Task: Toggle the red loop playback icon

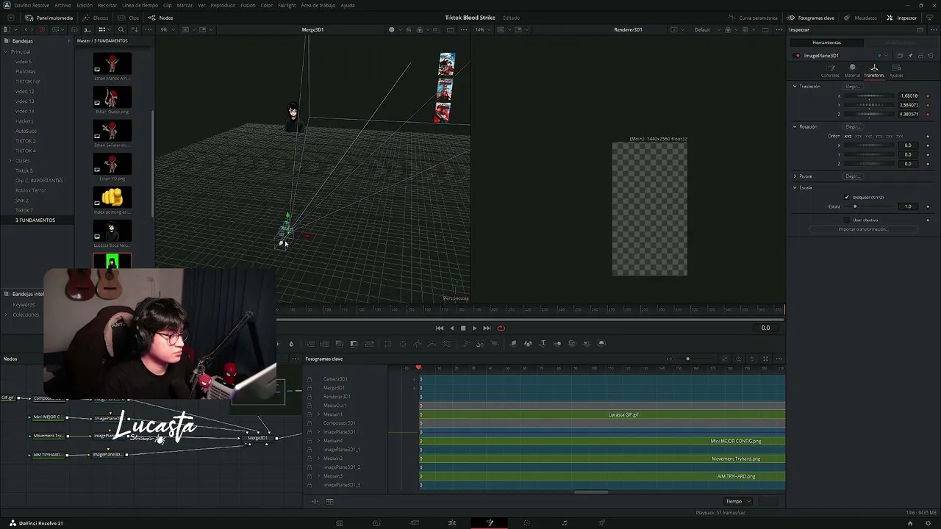Action: coord(501,328)
